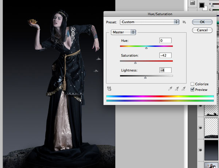This screenshot has height=168, width=219.
Task: Click the on-image adjustment hand tool
Action: pos(109,88)
